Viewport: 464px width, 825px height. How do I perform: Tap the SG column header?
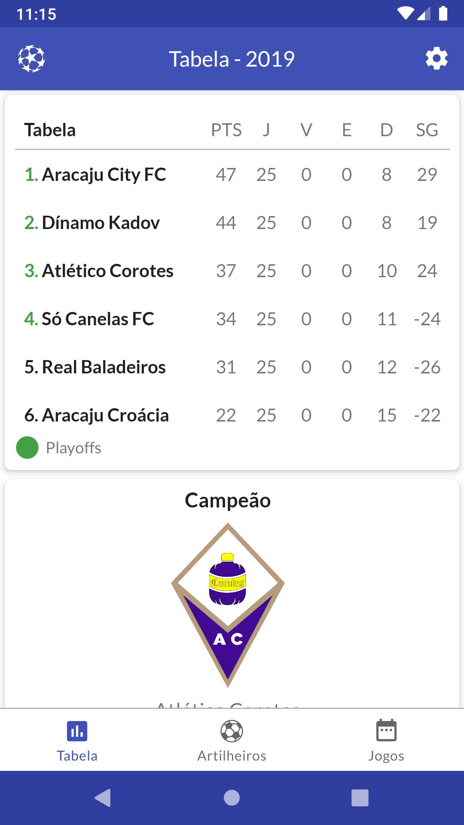tap(427, 130)
